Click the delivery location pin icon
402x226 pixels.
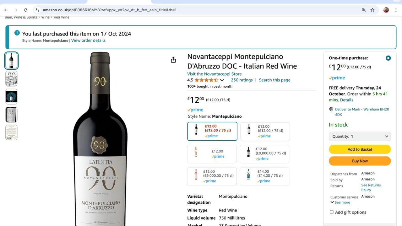tap(331, 109)
